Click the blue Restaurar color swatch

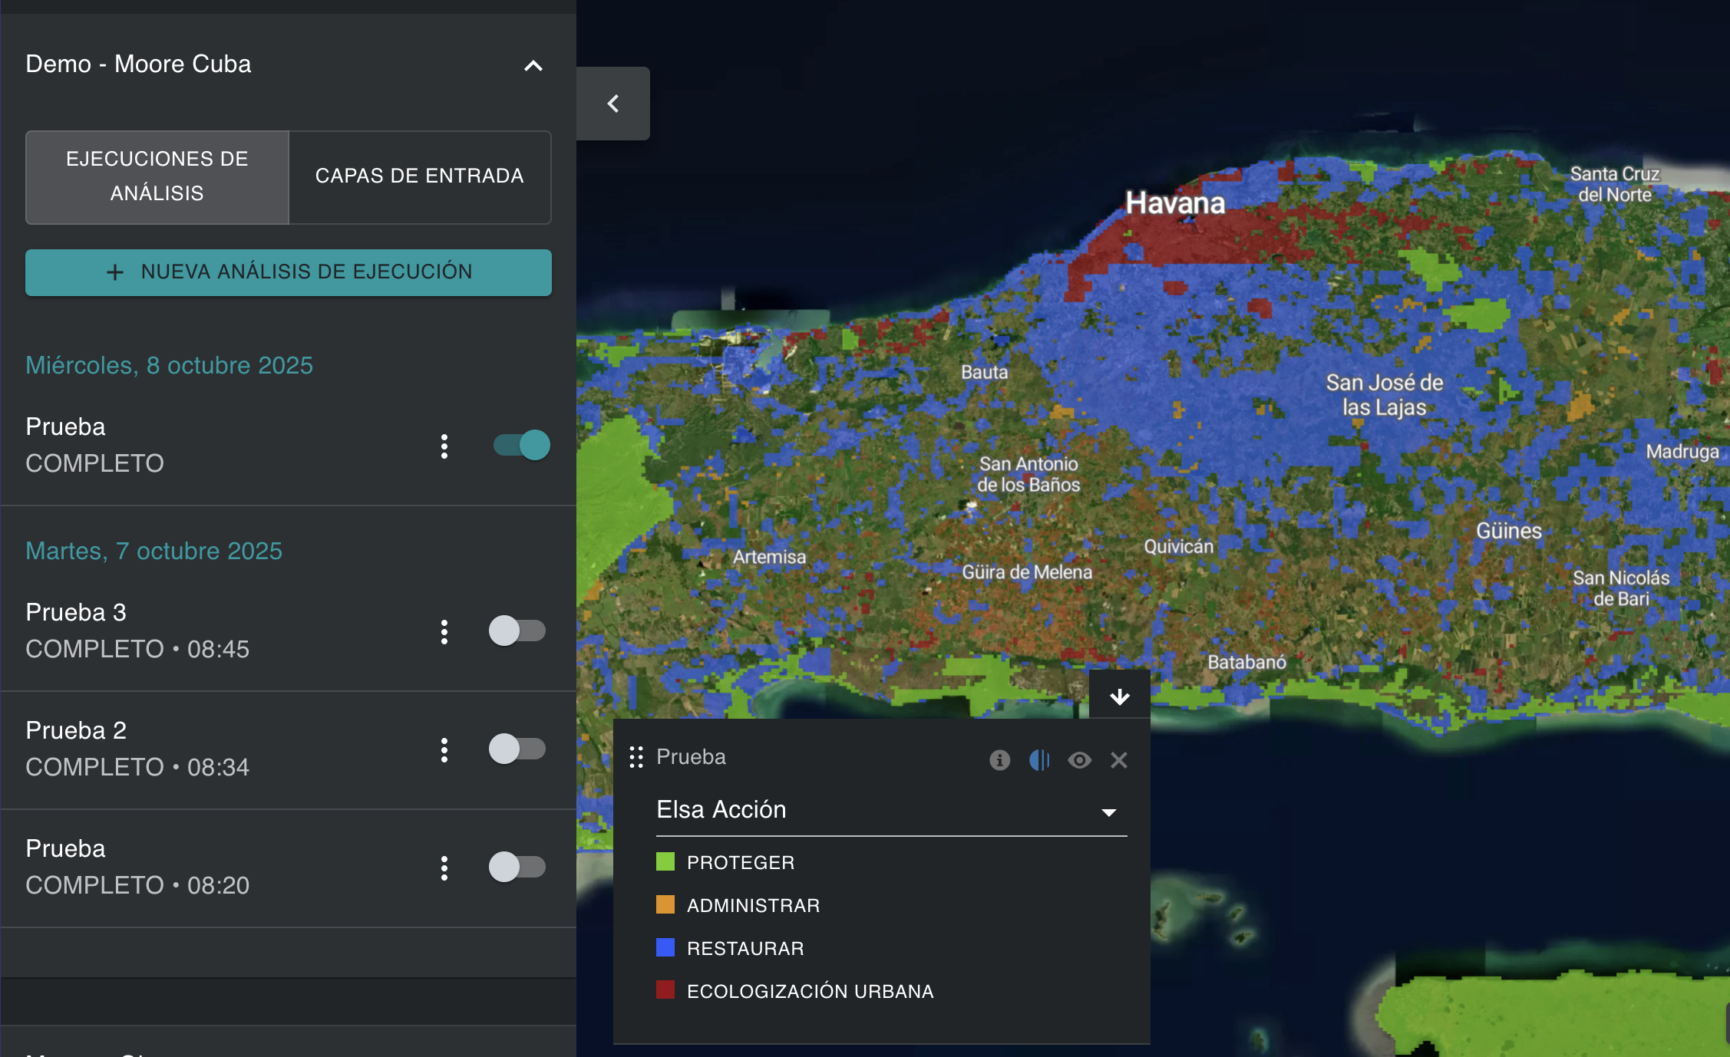(x=665, y=947)
